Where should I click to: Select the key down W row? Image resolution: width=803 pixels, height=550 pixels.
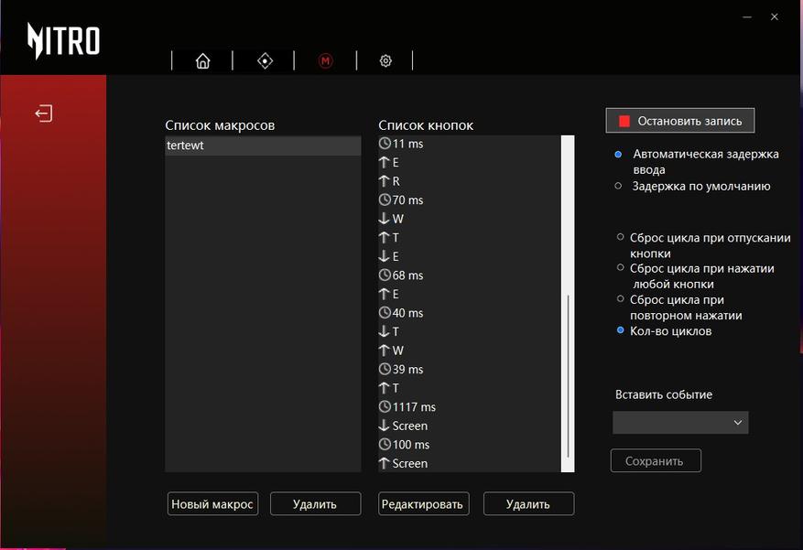tap(470, 219)
